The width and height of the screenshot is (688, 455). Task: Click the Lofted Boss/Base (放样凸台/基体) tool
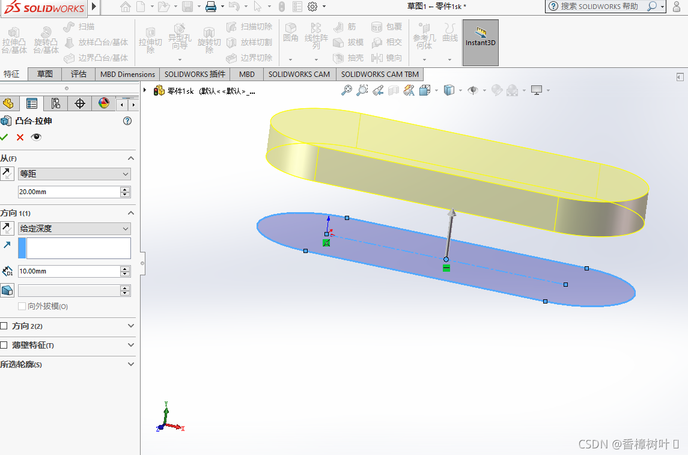[x=96, y=42]
